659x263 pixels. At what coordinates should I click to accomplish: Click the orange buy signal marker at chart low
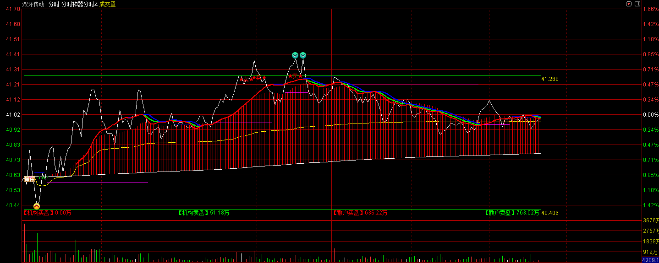point(37,206)
